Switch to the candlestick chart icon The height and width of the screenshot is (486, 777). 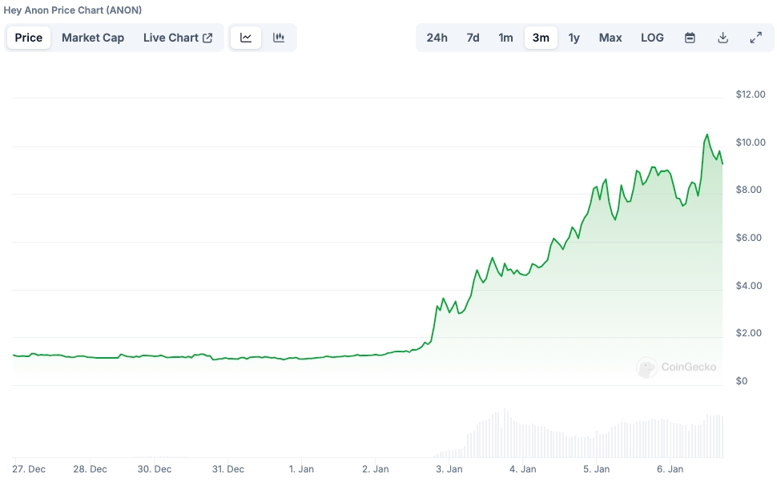279,38
